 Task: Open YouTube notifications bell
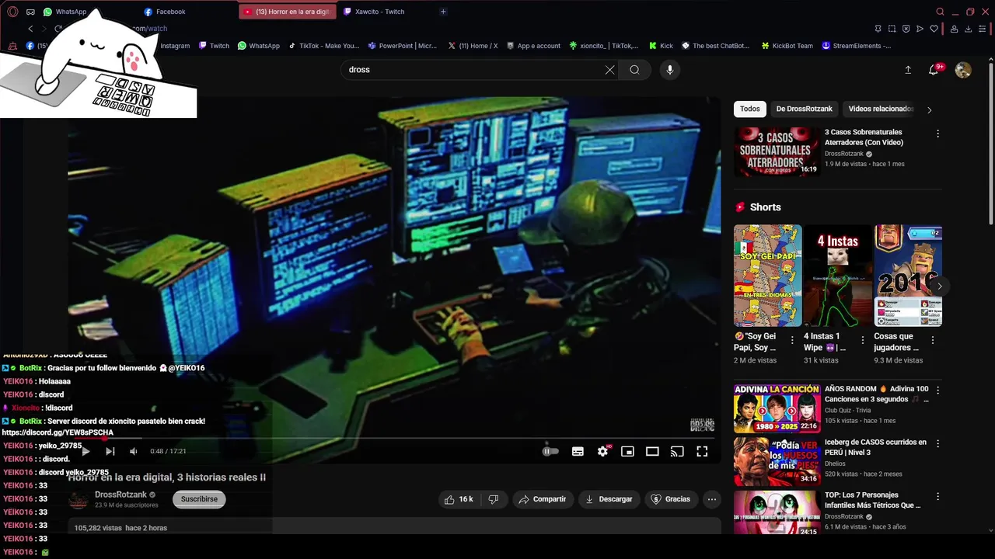pos(934,70)
